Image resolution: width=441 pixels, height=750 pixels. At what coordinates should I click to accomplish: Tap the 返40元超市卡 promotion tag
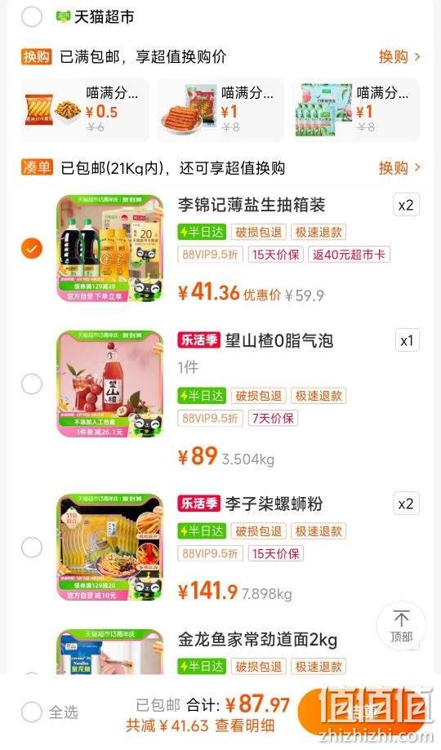tap(349, 255)
